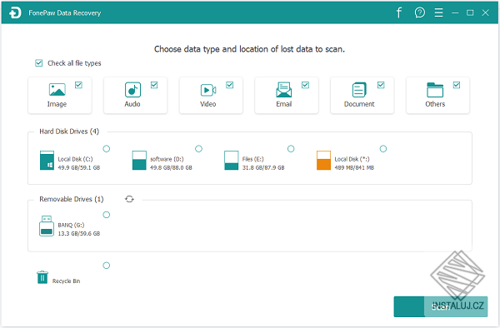Click the Recycle Bin label
Screen dimensions: 500x328
point(67,281)
